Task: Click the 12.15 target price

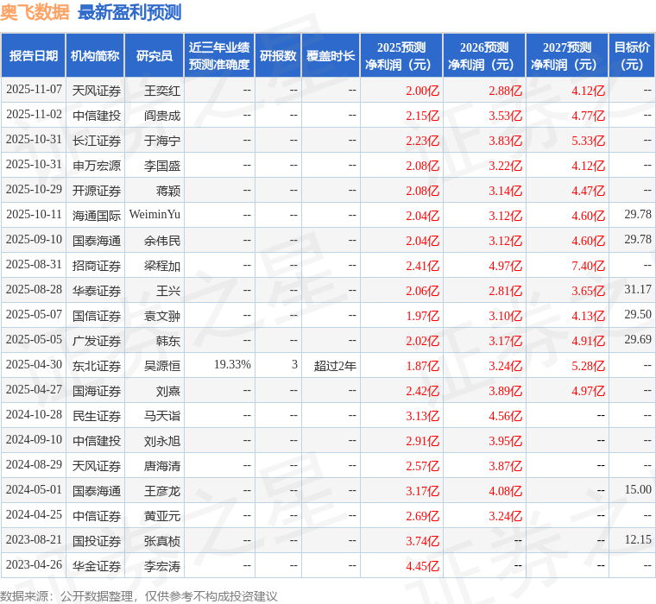Action: point(638,539)
